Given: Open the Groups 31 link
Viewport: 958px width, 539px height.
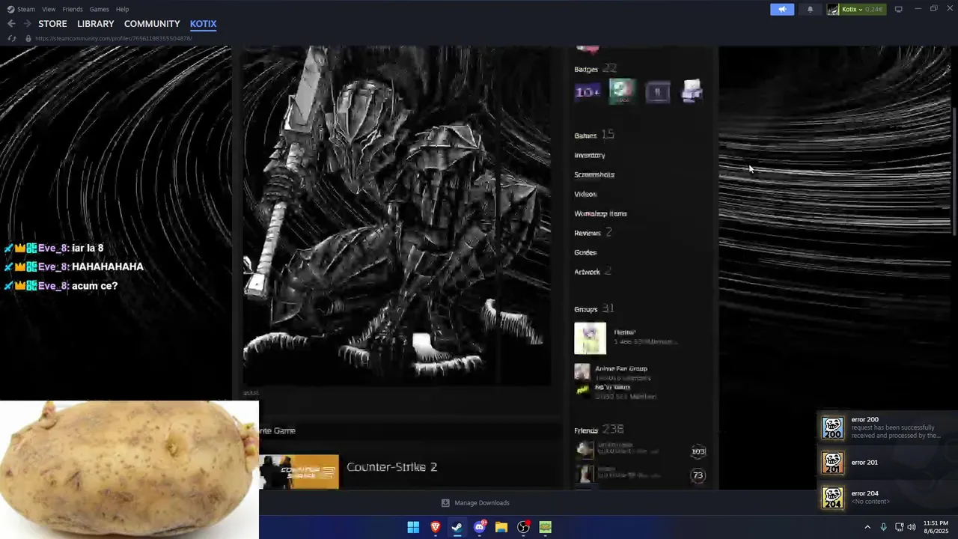Looking at the screenshot, I should coord(594,308).
